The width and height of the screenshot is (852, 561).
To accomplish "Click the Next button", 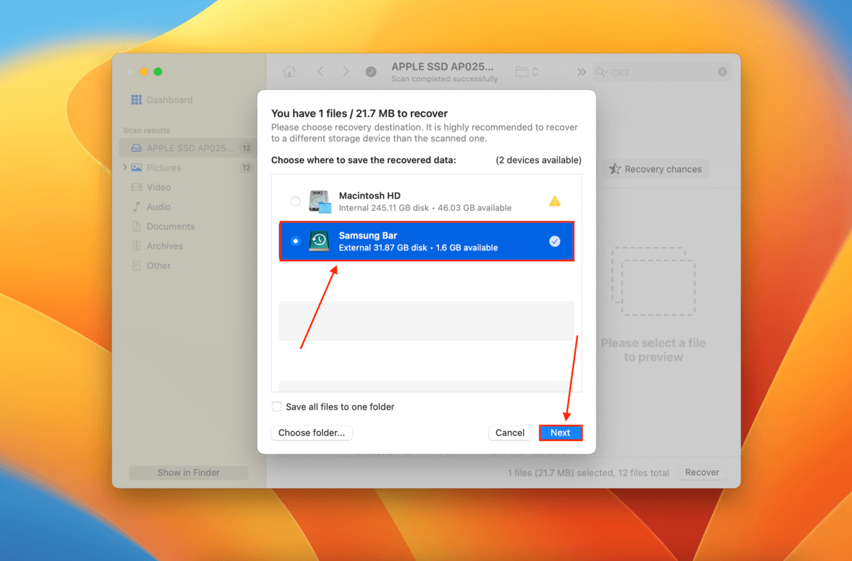I will (560, 432).
